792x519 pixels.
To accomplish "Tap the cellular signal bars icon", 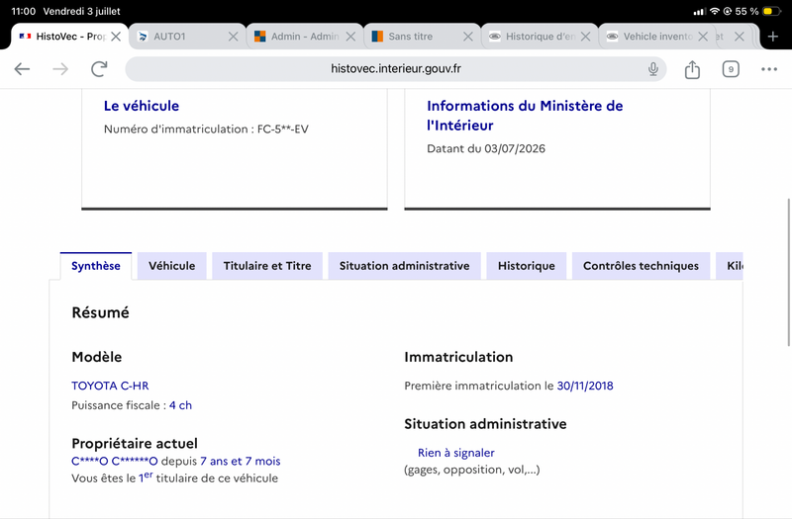I will [700, 11].
